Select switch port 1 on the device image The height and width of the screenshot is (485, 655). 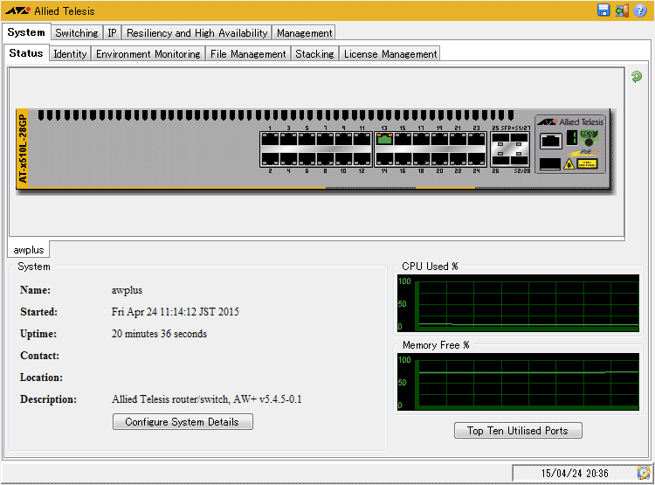coord(270,139)
